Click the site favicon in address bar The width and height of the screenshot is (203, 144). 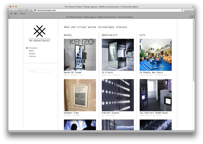[35, 10]
